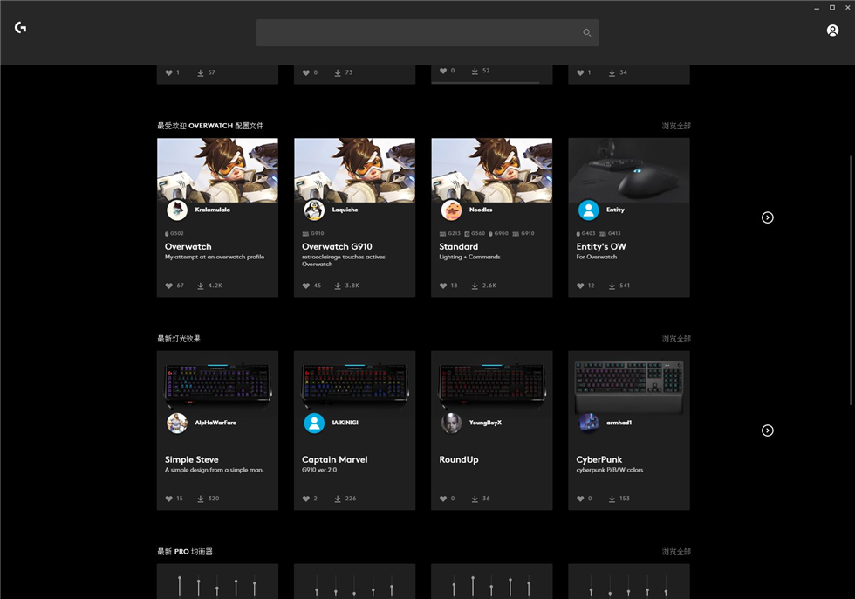The width and height of the screenshot is (855, 599).
Task: Like the Overwatch G910 profile
Action: (306, 286)
